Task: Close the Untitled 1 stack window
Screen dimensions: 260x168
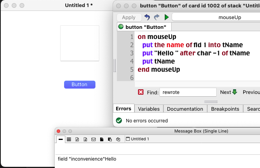Action: pos(6,5)
